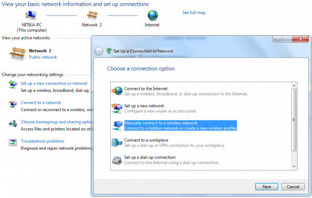Click the Next button
312x198 pixels.
pyautogui.click(x=266, y=187)
